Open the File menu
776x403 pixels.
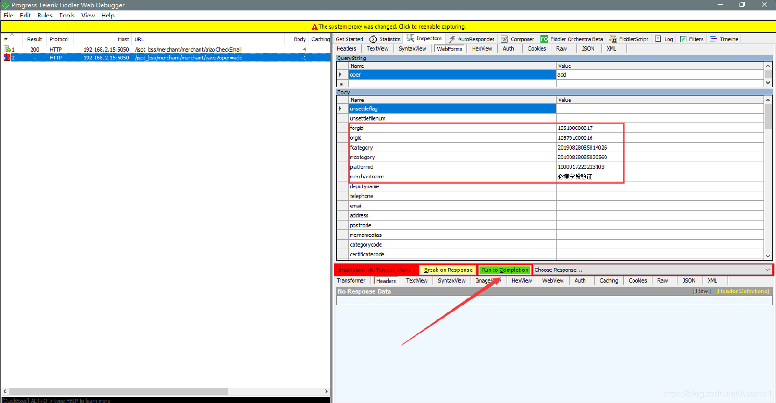click(8, 16)
